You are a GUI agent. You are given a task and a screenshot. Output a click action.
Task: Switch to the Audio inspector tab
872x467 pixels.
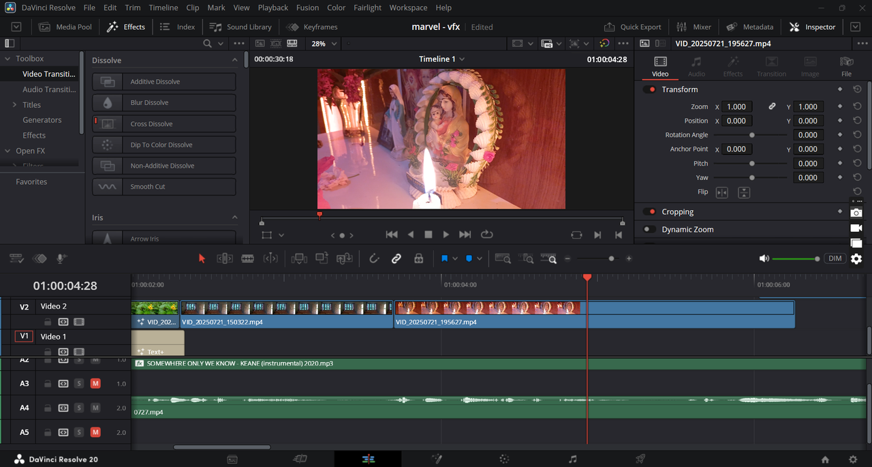[696, 66]
